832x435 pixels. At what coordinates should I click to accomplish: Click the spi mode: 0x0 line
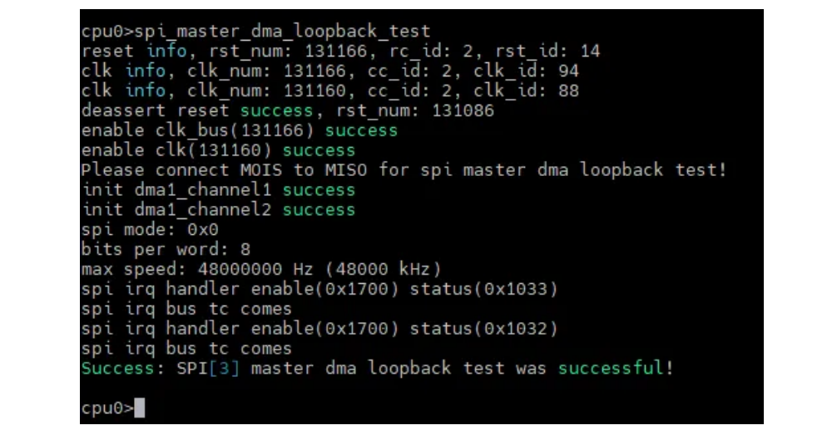(150, 229)
